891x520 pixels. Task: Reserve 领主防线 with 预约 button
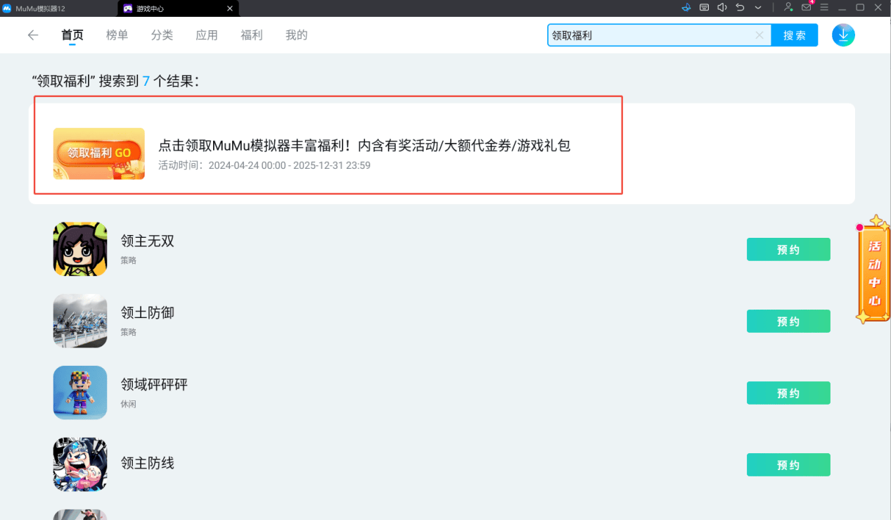click(x=788, y=464)
